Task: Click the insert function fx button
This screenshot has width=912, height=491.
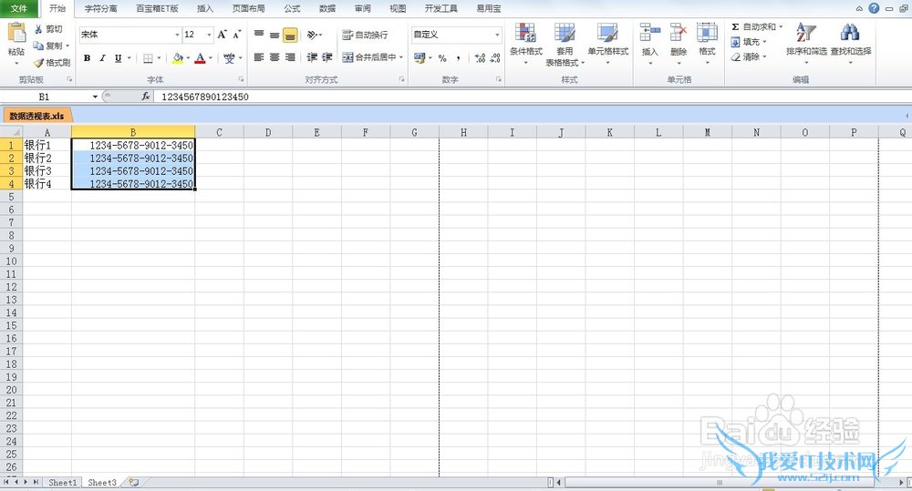Action: point(145,97)
